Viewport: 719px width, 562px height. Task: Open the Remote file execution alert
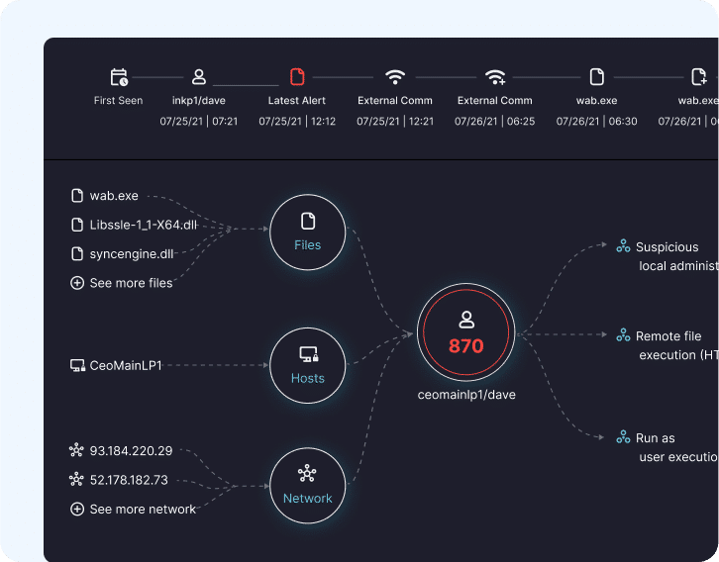pos(668,336)
